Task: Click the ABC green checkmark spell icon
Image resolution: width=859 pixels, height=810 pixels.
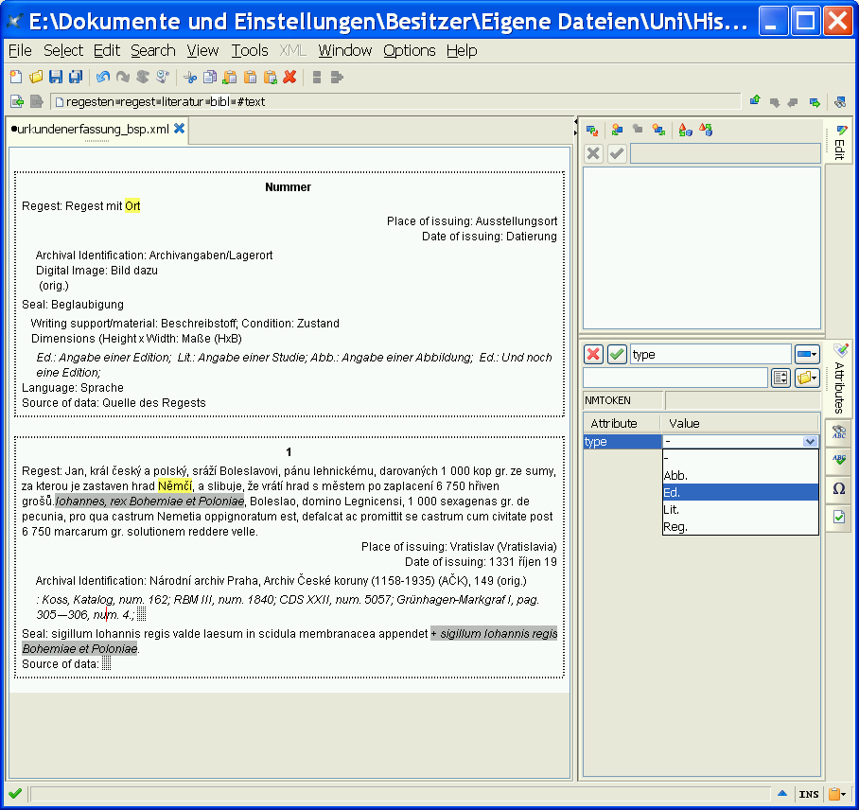Action: point(839,459)
